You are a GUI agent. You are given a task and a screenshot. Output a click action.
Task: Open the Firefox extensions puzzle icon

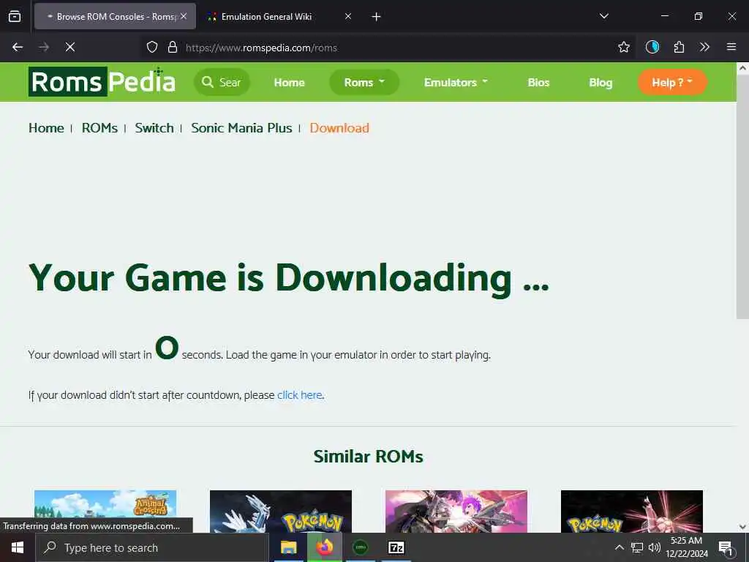pyautogui.click(x=679, y=47)
